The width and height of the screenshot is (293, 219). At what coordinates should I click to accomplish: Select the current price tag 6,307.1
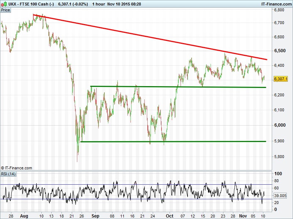pyautogui.click(x=281, y=79)
